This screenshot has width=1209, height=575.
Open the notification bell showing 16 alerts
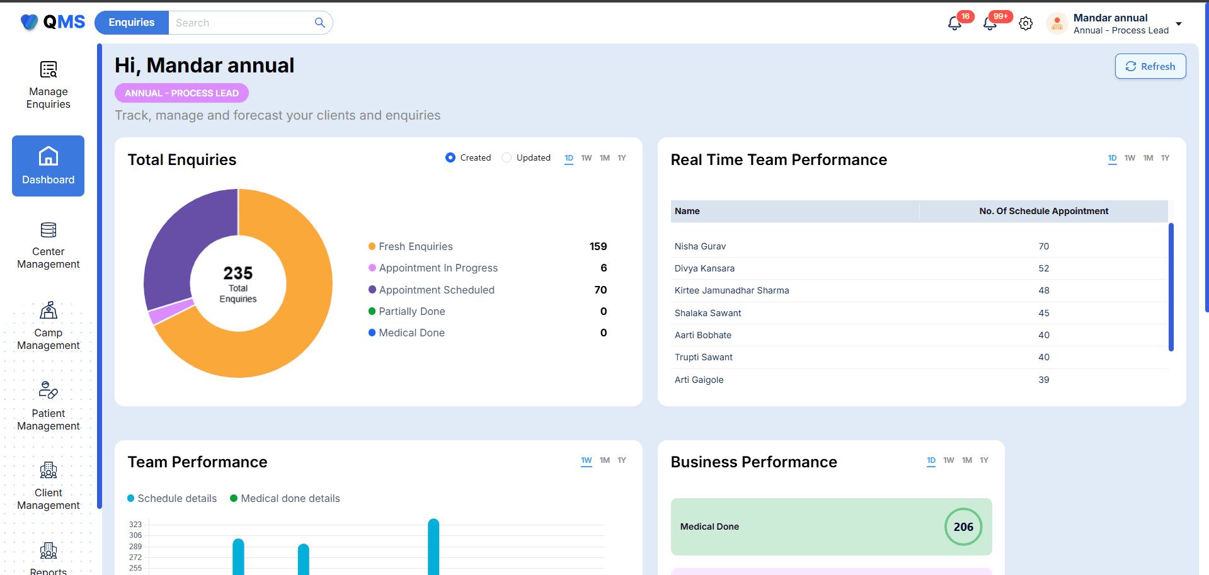click(954, 23)
